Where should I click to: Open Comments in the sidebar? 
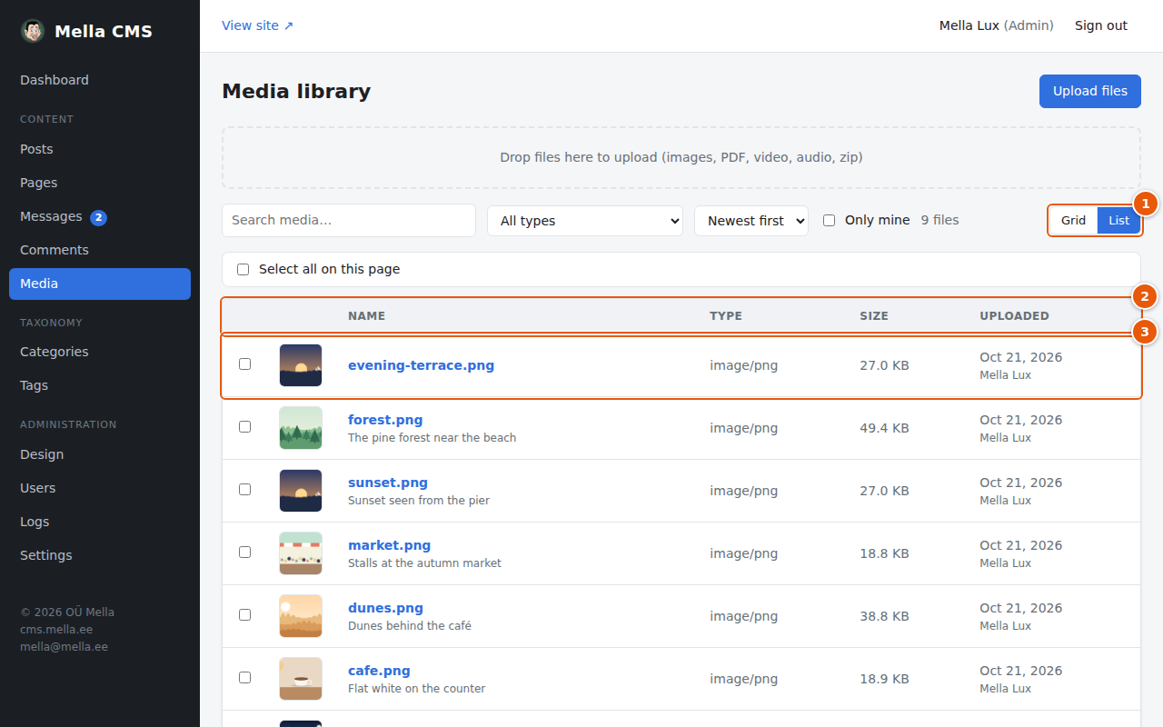coord(100,250)
